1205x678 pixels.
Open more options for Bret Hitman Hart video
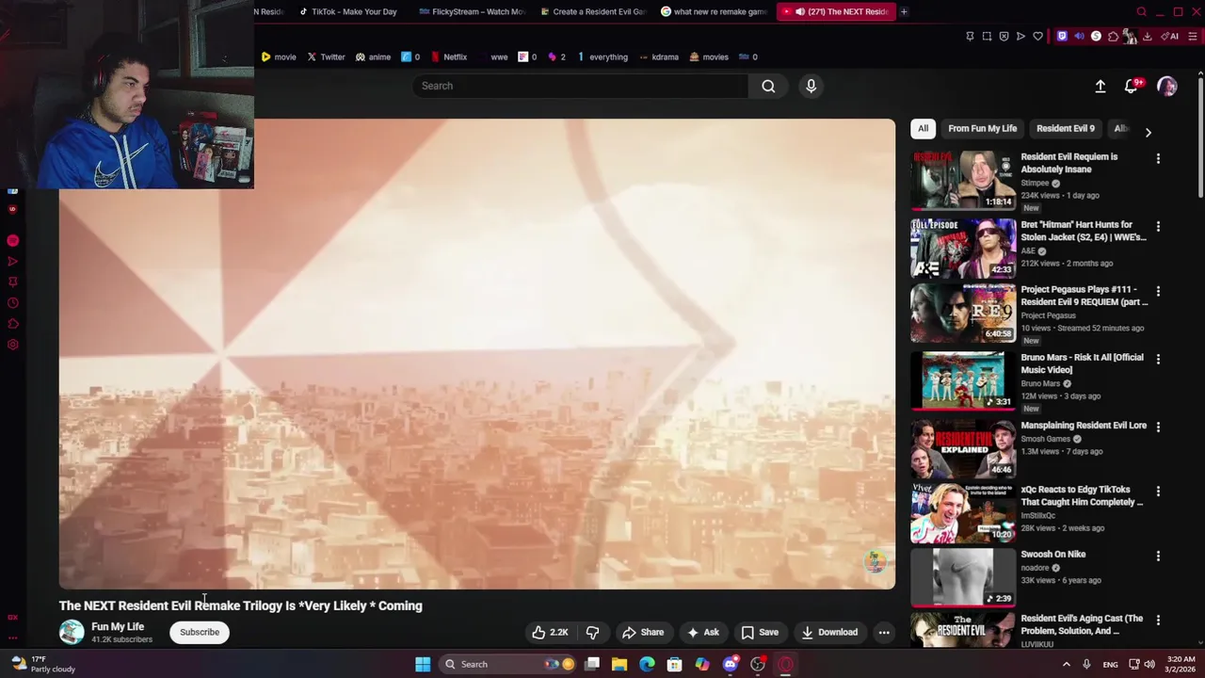[1158, 227]
